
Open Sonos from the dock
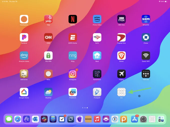(88, 119)
